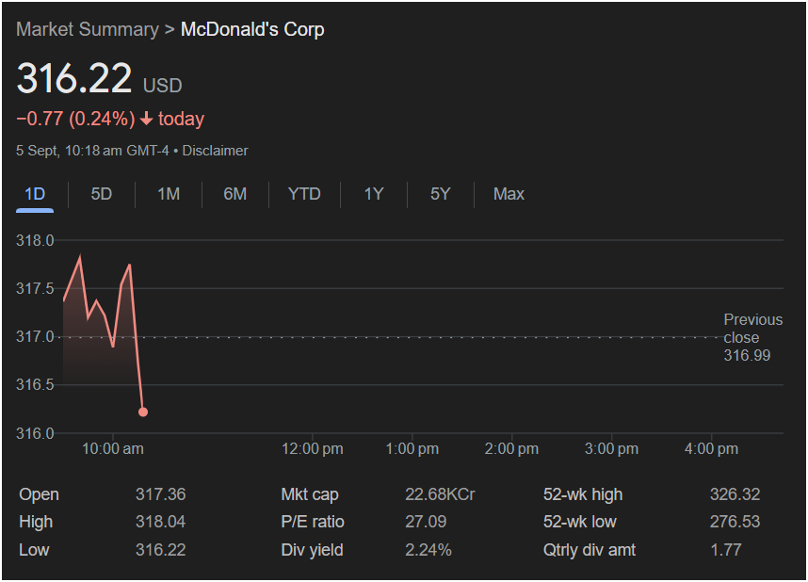
Task: Click the 52-wk low value 276.53
Action: (735, 522)
